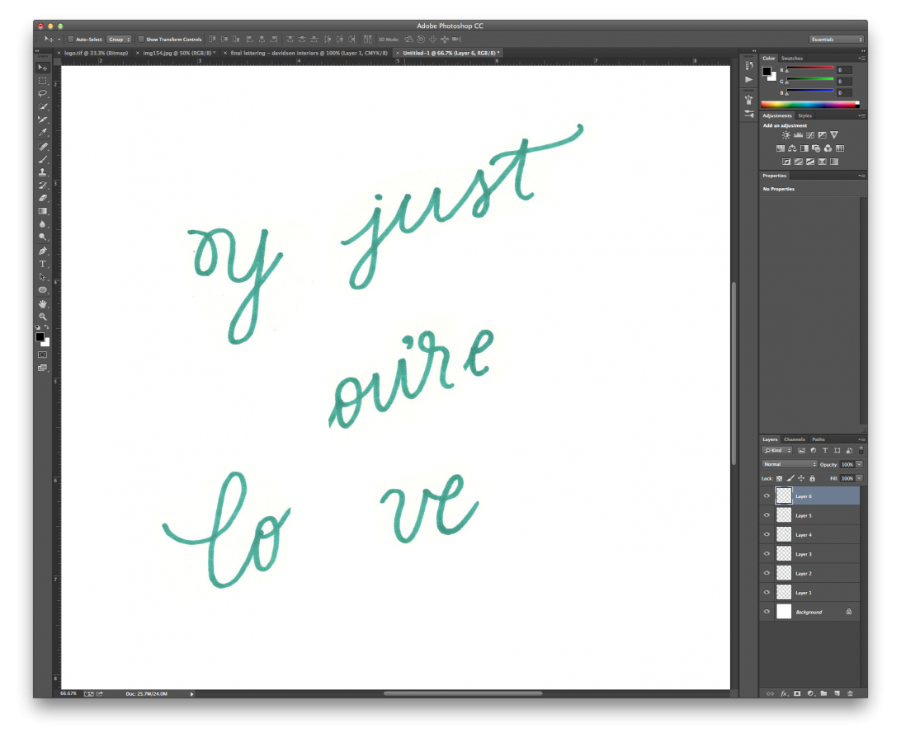Hide the Background layer visibility eye
The height and width of the screenshot is (742, 901).
pyautogui.click(x=767, y=612)
